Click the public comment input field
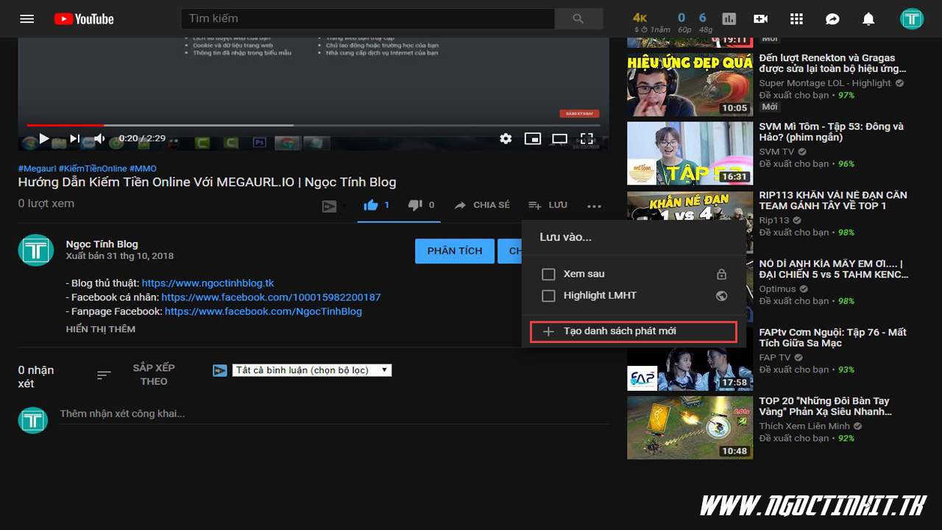Image resolution: width=942 pixels, height=530 pixels. click(x=334, y=414)
